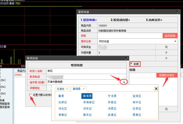Click the address search magnifier icon

[x=124, y=82]
